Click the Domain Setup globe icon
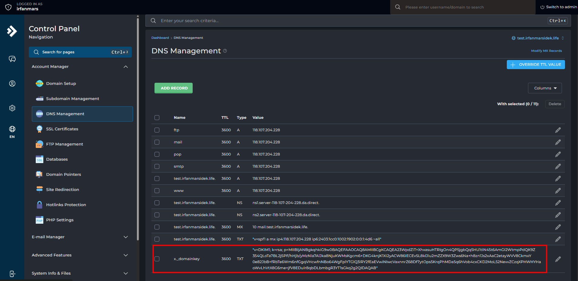 pos(39,83)
